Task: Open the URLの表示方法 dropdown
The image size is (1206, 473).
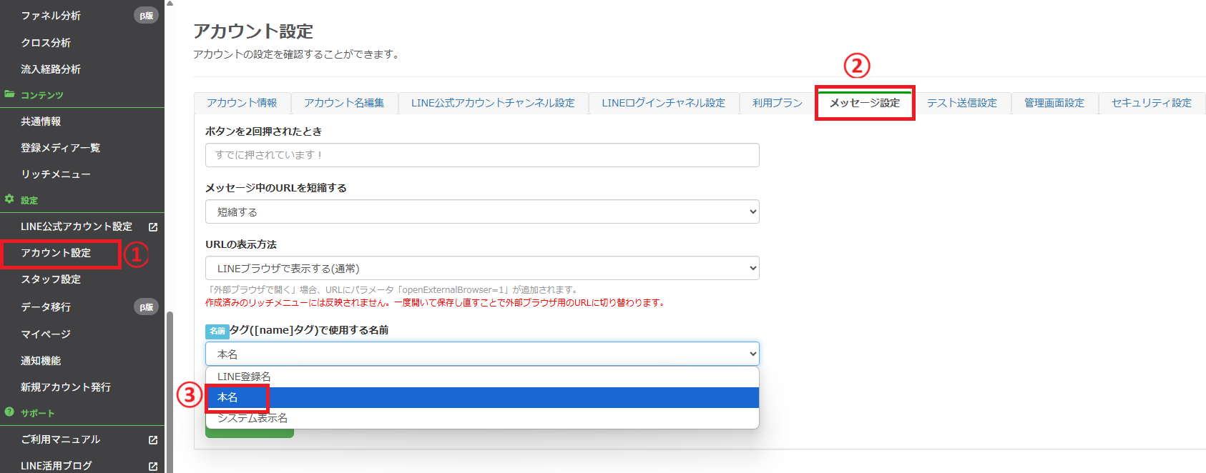Action: (x=481, y=268)
